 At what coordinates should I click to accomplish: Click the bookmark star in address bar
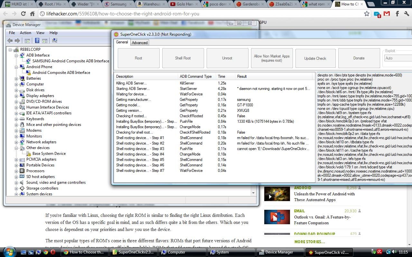[367, 14]
